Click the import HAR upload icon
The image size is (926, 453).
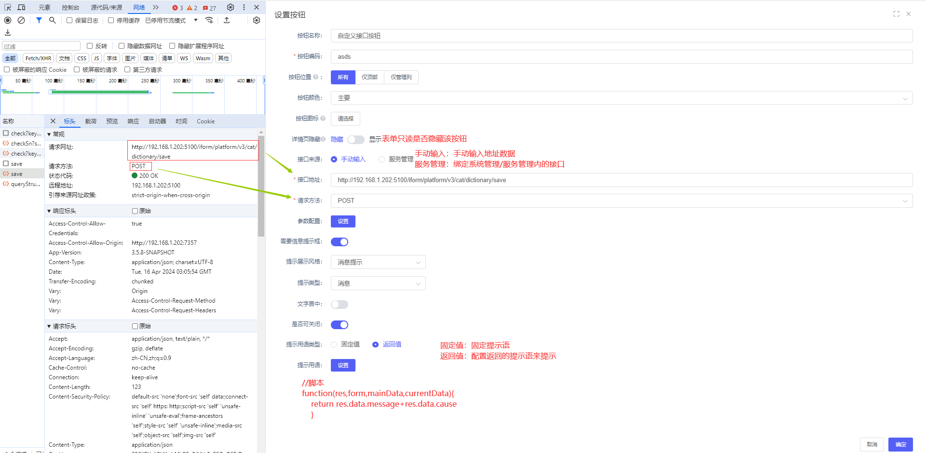pos(227,20)
